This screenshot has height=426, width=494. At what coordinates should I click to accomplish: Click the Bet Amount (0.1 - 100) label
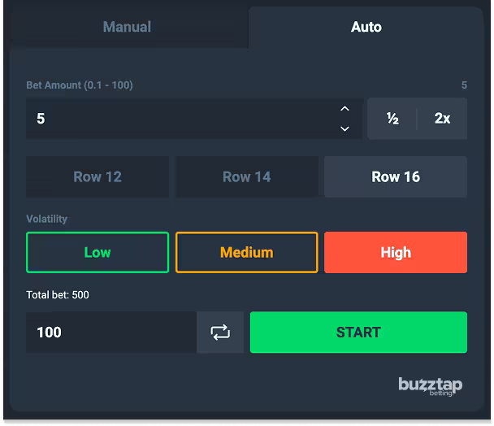click(80, 85)
